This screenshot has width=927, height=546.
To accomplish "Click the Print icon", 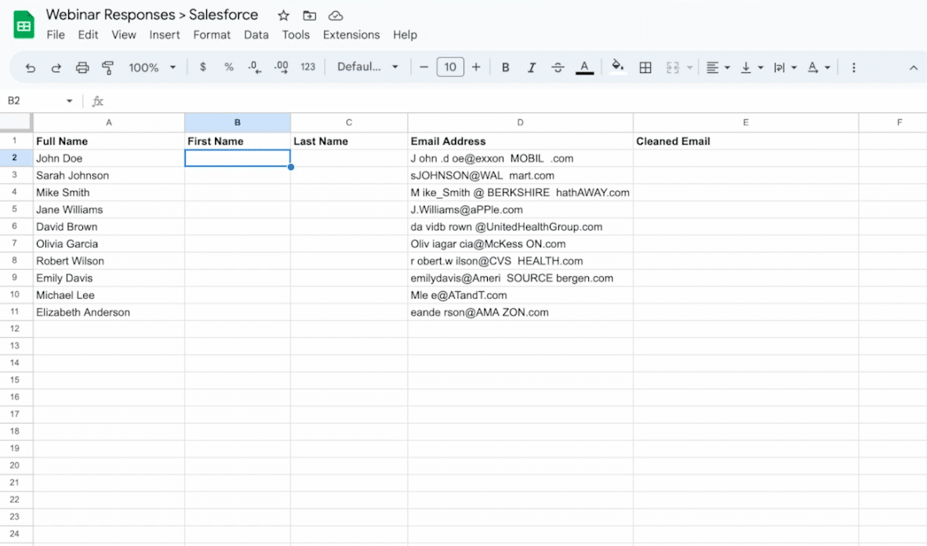I will [82, 67].
